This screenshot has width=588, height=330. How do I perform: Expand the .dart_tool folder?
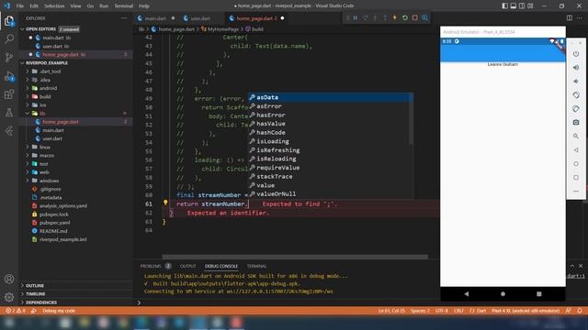(50, 71)
